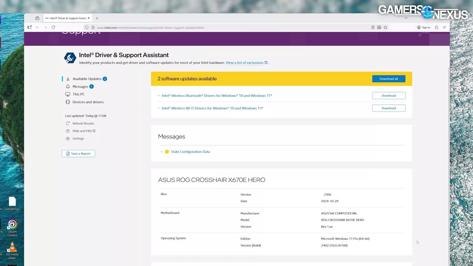Screen dimensions: 473x266
Task: Click the tracking protection shield icon
Action: pos(87,27)
